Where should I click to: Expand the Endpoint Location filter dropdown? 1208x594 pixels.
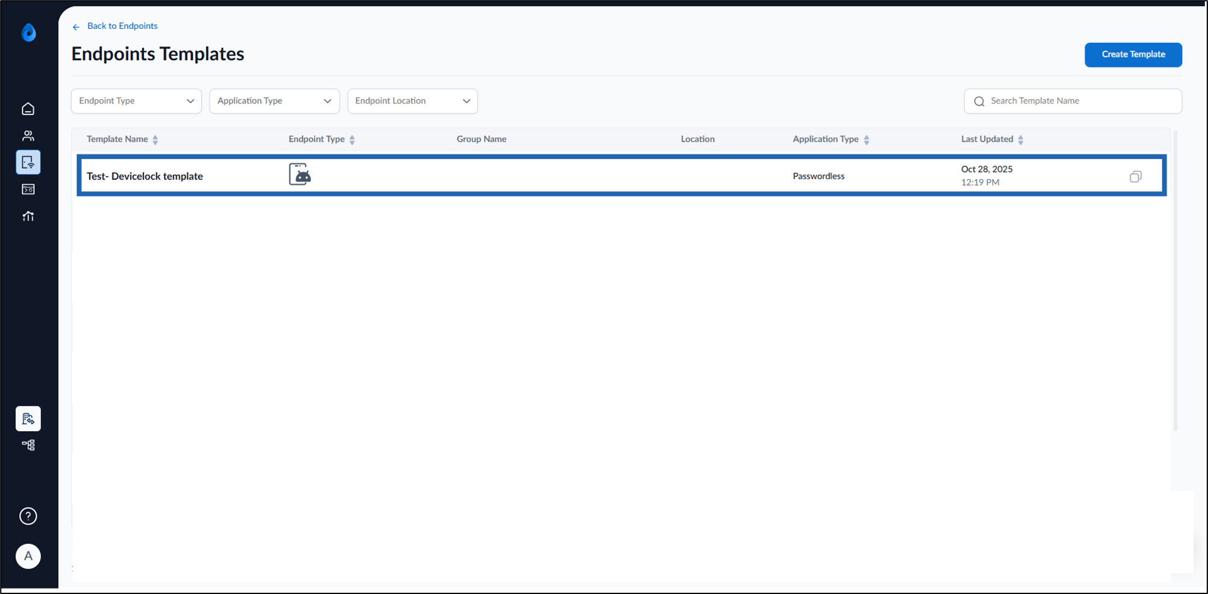[412, 101]
